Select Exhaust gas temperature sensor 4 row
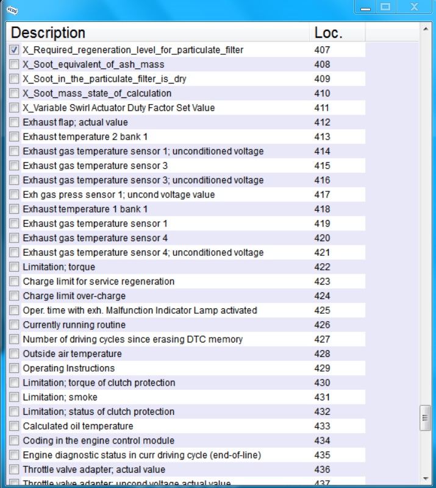Viewport: 436px width, 488px height. 186,238
